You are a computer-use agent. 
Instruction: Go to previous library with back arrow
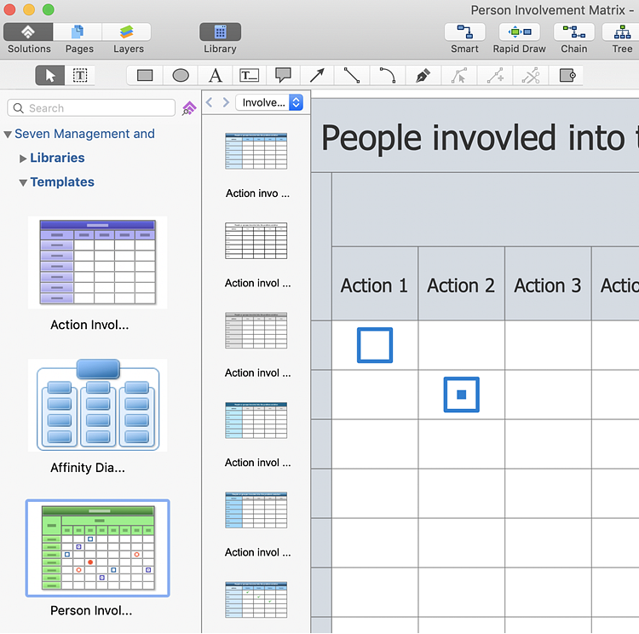tap(210, 102)
